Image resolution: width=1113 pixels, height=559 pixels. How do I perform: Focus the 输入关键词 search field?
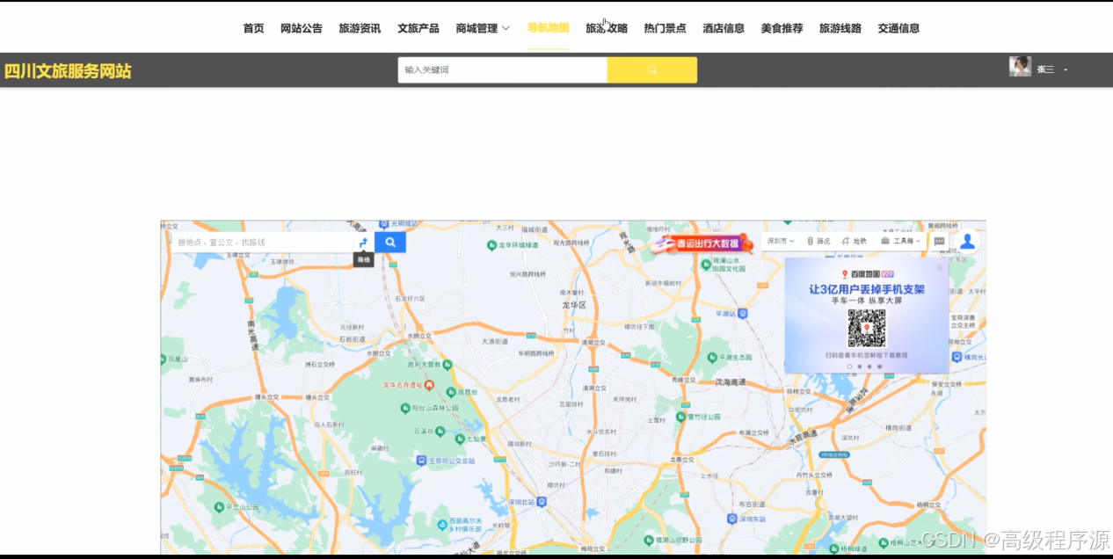[502, 69]
